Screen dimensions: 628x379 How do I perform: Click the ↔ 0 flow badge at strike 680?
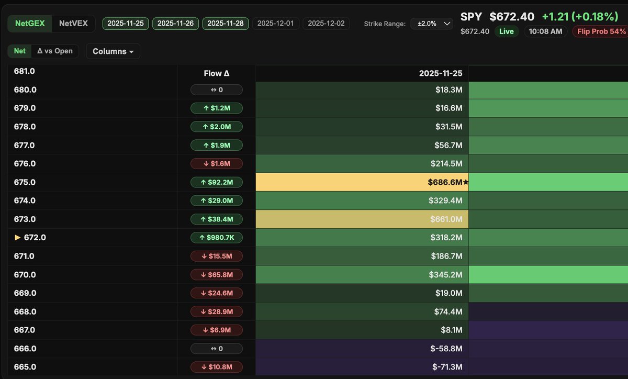click(217, 90)
